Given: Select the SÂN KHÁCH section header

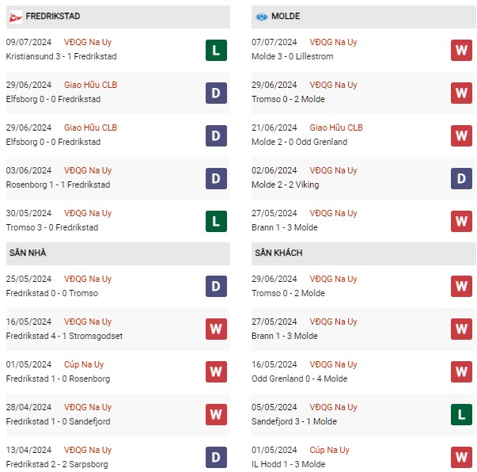Looking at the screenshot, I should (x=364, y=253).
